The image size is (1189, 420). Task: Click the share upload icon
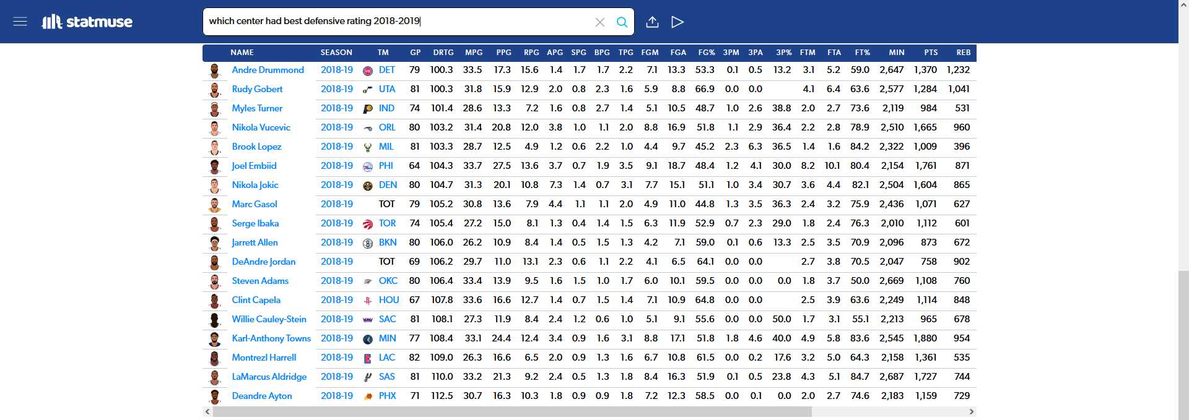click(x=652, y=22)
